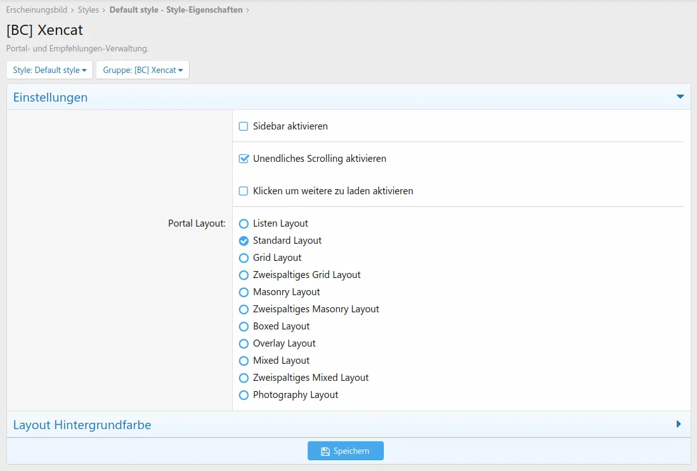Pick the Masonry Layout radio button
This screenshot has width=697, height=471.
coord(244,292)
